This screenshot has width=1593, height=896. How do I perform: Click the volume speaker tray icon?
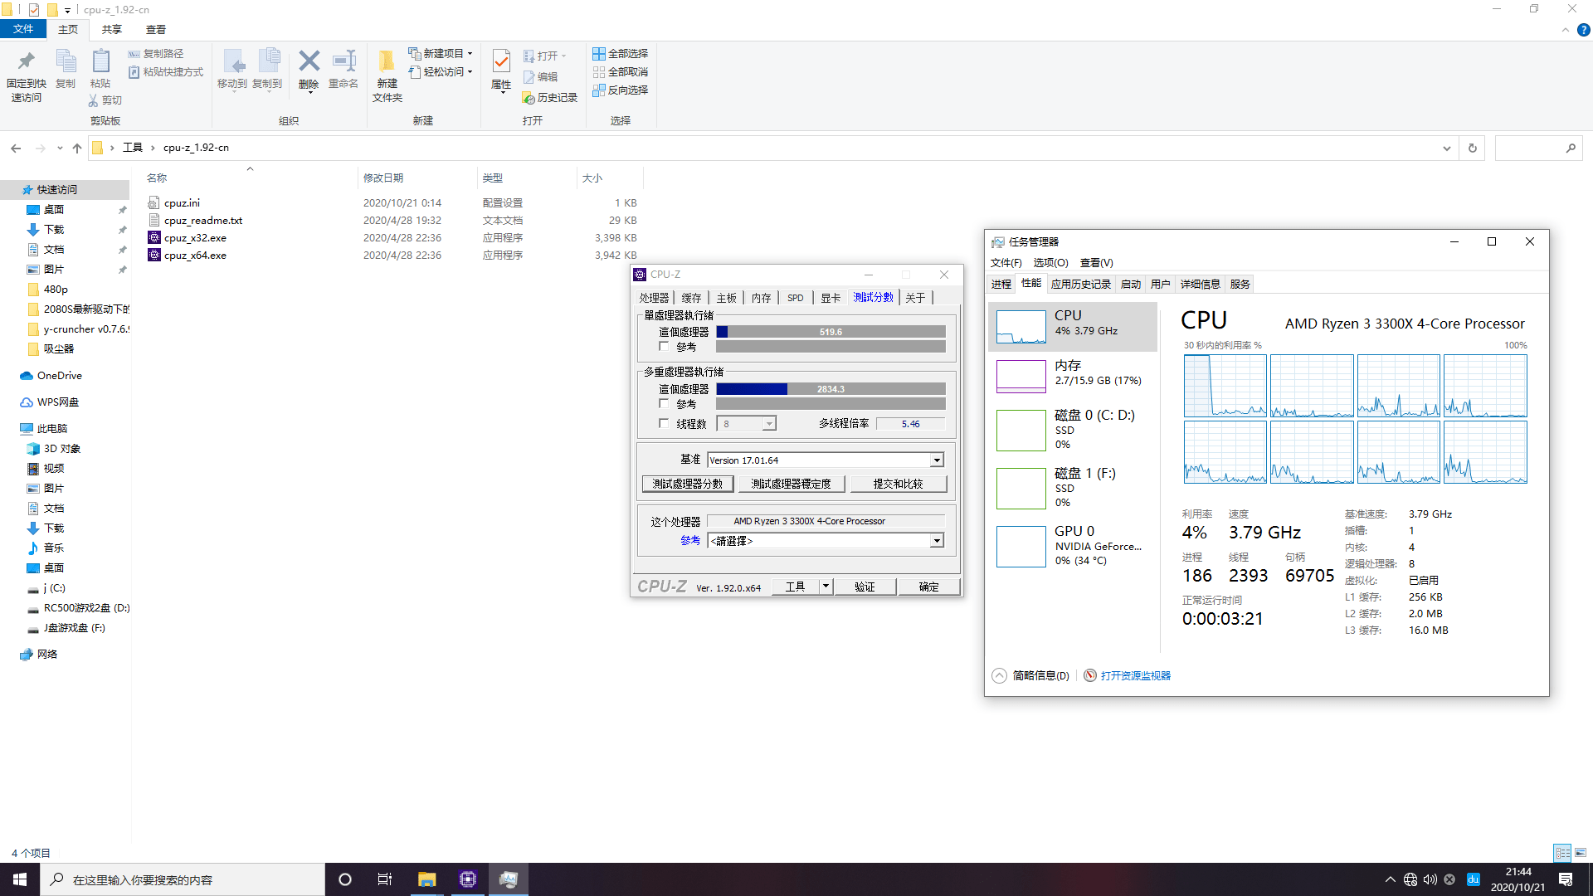click(x=1430, y=879)
